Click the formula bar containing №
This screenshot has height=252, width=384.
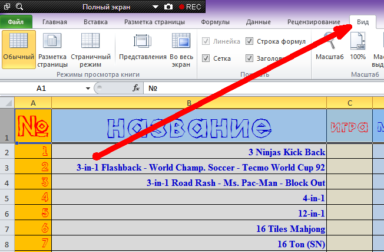(x=263, y=89)
